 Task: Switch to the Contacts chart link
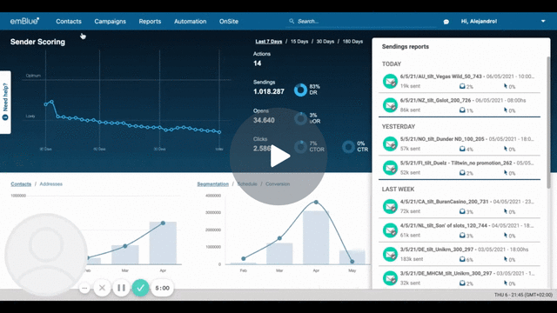click(21, 183)
